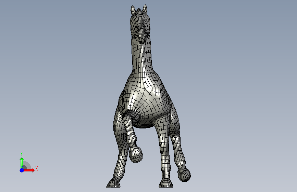This screenshot has height=192, width=297.
Task: Click the red "X" label by the triad
Action: [37, 168]
